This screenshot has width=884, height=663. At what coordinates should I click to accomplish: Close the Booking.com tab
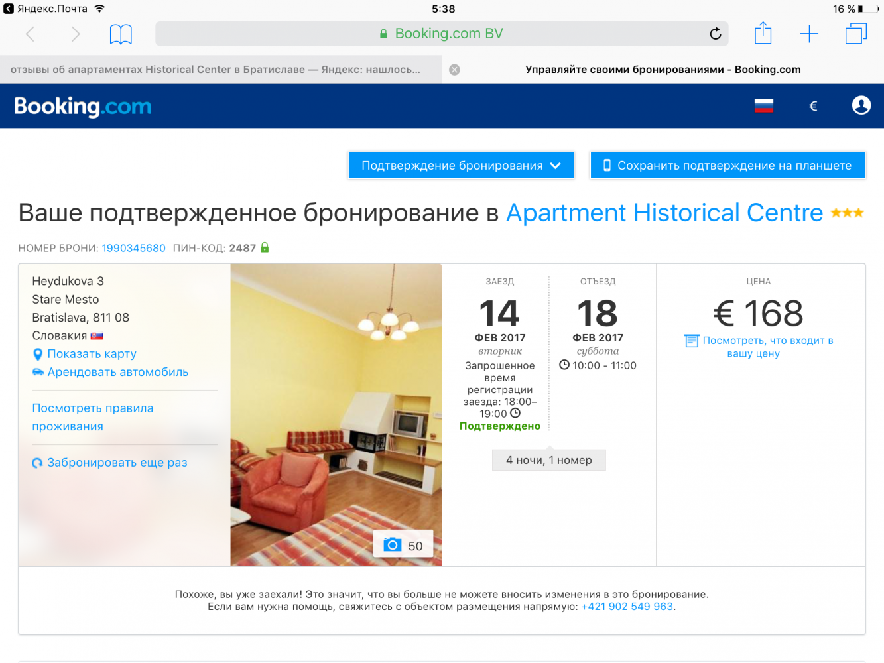[454, 70]
